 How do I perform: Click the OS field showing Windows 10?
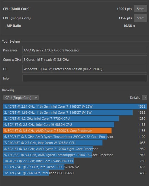point(85,69)
